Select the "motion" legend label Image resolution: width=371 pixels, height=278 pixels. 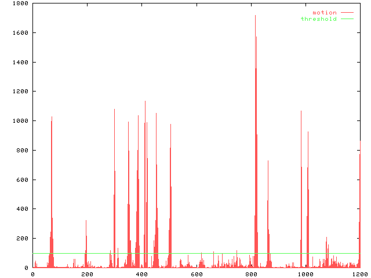(324, 12)
